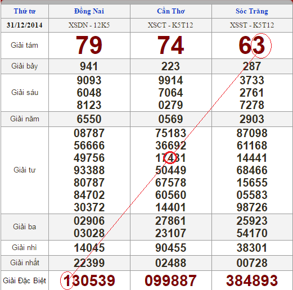Click special prize 130539
This screenshot has width=293, height=290.
[89, 280]
